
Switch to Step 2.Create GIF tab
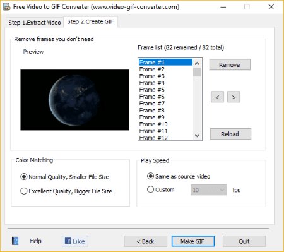click(90, 22)
